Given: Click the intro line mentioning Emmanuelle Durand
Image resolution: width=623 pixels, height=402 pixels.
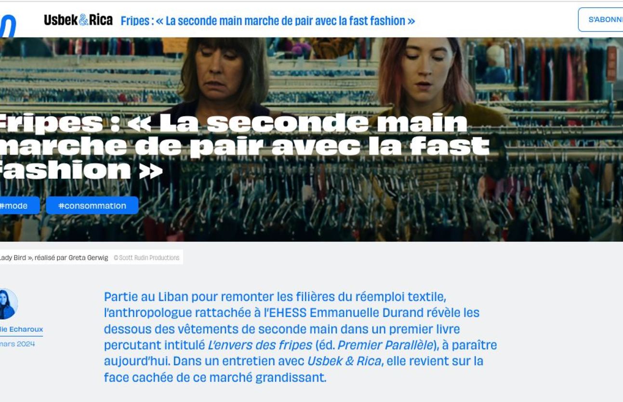Looking at the screenshot, I should 292,313.
